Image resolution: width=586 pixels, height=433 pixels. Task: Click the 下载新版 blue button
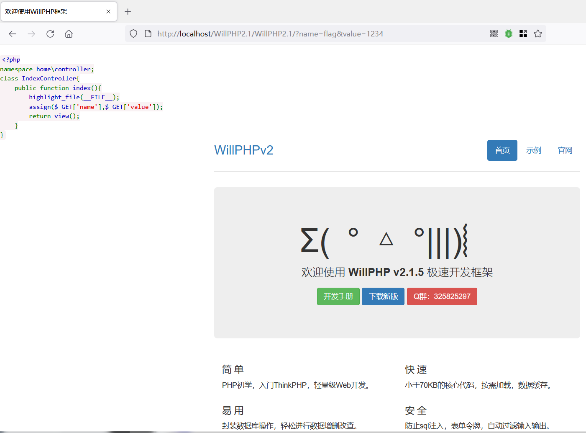383,296
